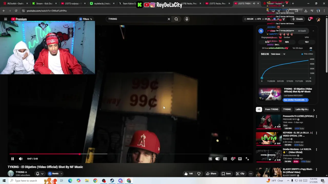Open the account avatar menu

318,19
